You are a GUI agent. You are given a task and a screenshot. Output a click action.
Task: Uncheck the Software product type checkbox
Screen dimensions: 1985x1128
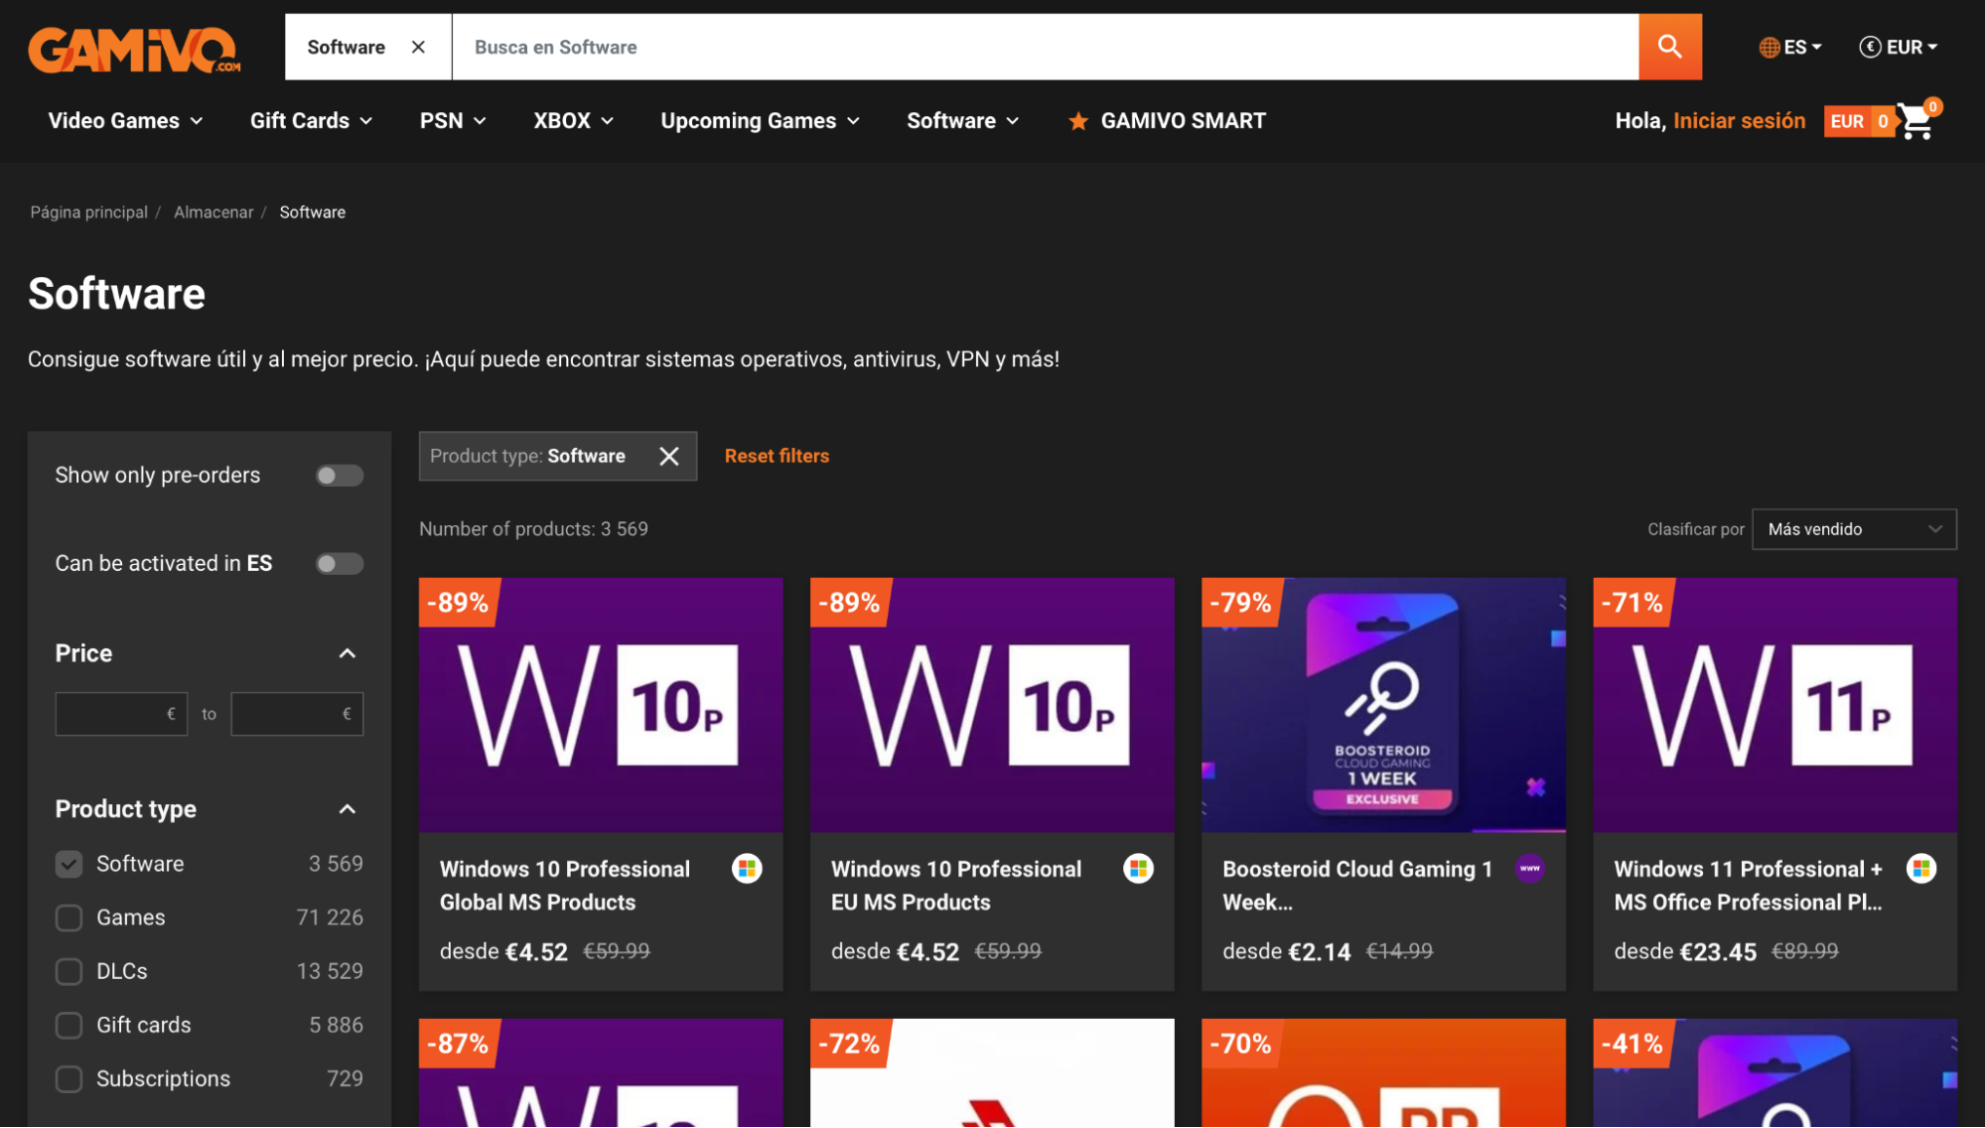69,864
